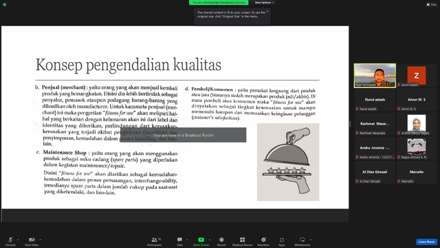Expand whiteboard options arrow
The width and height of the screenshot is (440, 248).
311,240
